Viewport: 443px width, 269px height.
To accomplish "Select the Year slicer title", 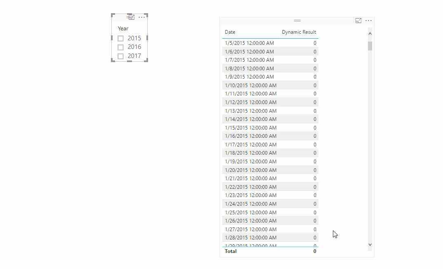I will tap(123, 28).
